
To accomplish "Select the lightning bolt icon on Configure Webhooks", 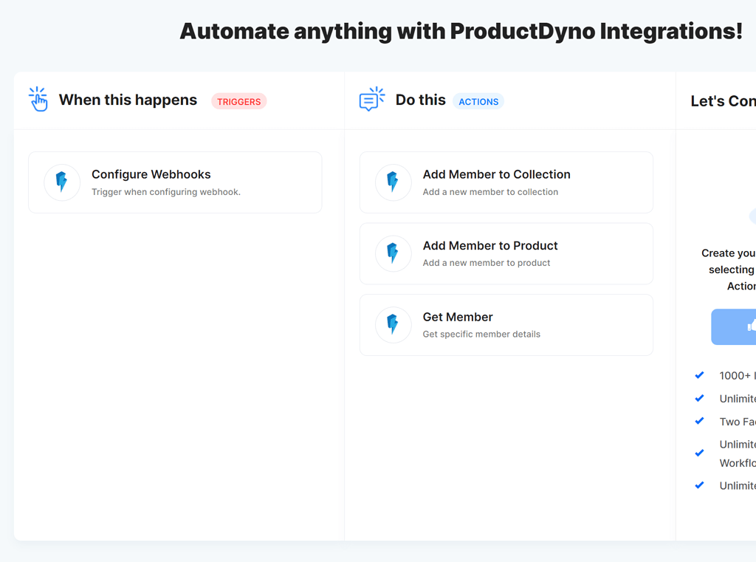I will (x=62, y=182).
